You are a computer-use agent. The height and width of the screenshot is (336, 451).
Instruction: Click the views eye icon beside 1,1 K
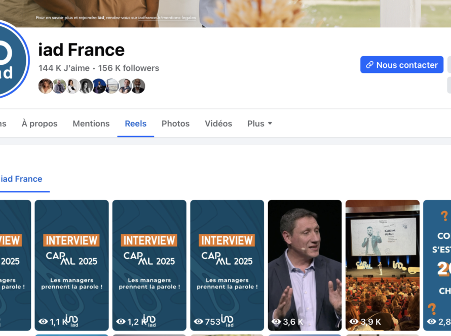[43, 322]
